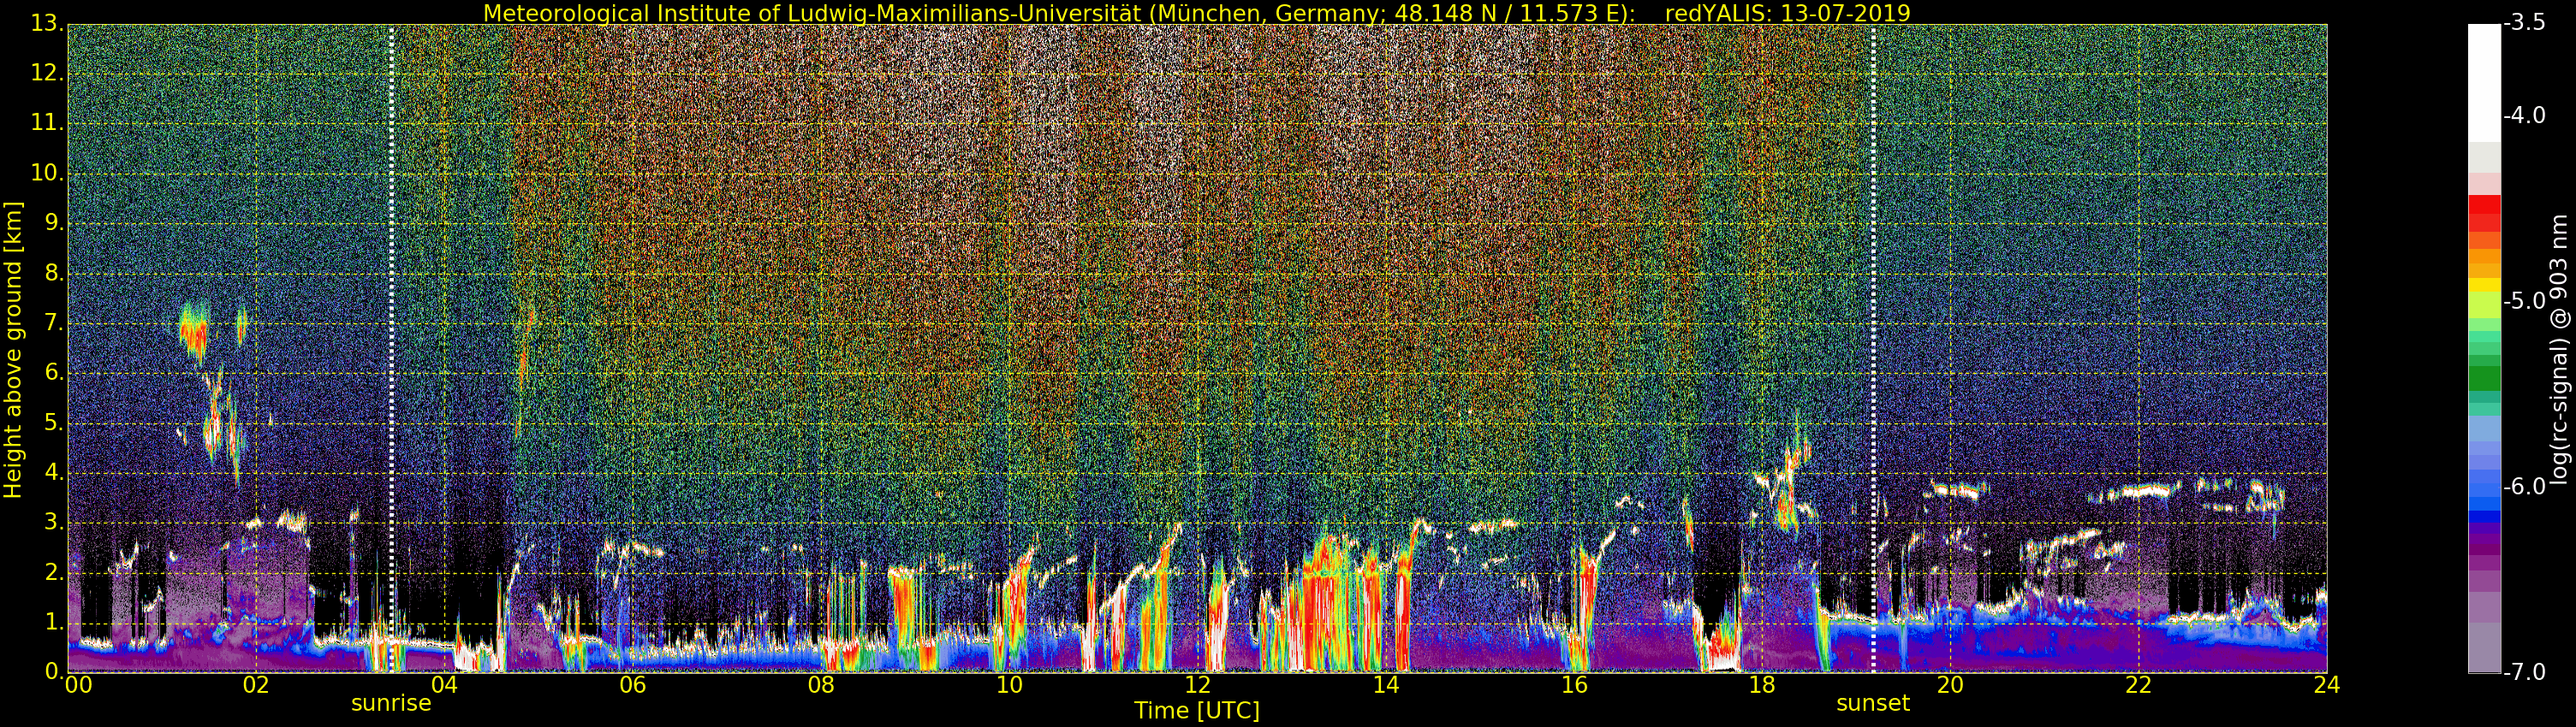Click the x-axis tick label '18'
Image resolution: width=2576 pixels, height=727 pixels.
click(1762, 685)
